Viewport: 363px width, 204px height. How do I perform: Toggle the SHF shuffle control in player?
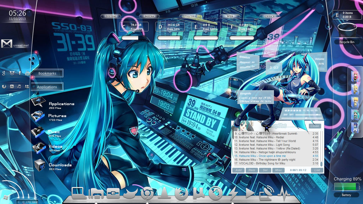(x=286, y=115)
